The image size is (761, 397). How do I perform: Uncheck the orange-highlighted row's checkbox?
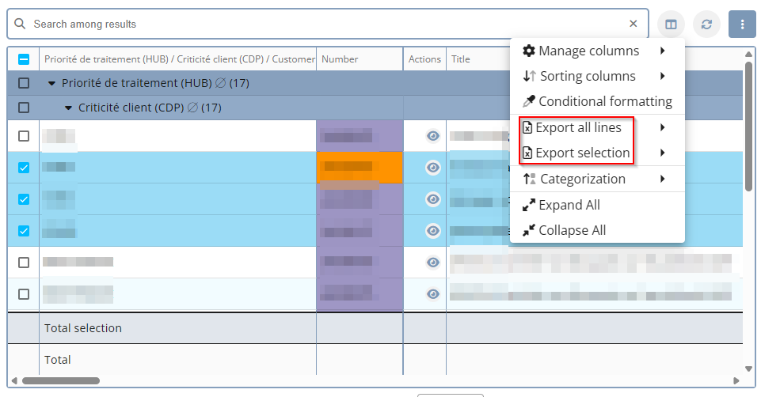pyautogui.click(x=24, y=168)
